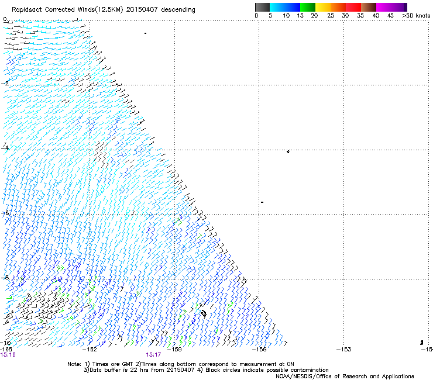433x380 pixels.
Task: Pick the red 30-35 knots color band
Action: 353,7
